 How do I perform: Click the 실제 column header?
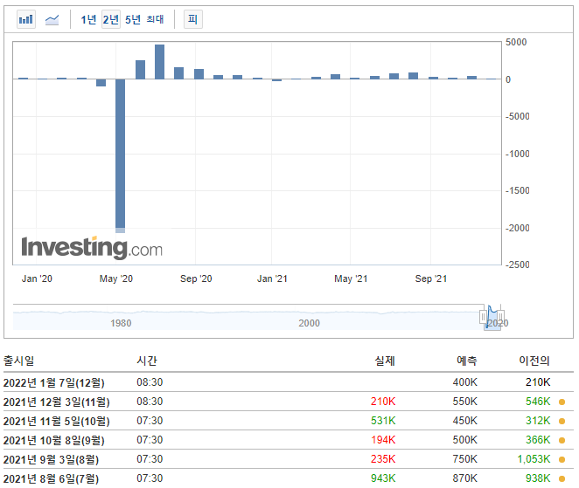pyautogui.click(x=385, y=360)
